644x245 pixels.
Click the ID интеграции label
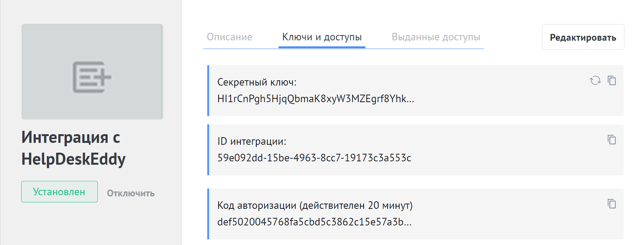click(252, 141)
